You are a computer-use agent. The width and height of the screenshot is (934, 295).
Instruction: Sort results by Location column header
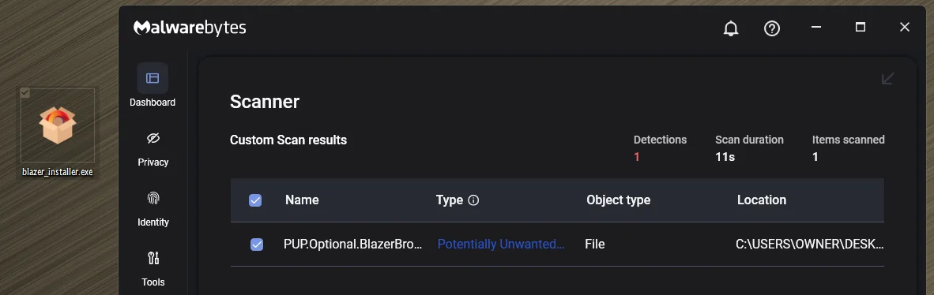762,200
